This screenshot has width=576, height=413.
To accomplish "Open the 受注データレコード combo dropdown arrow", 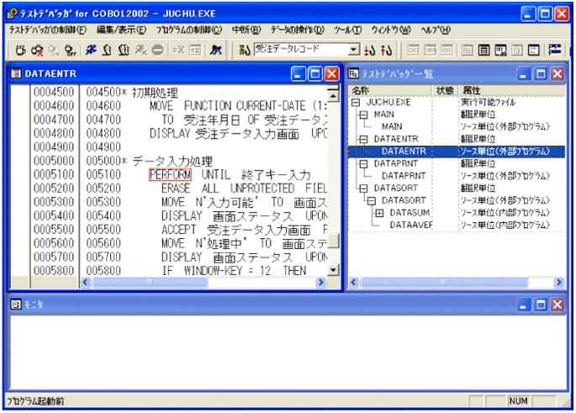I will coord(353,49).
